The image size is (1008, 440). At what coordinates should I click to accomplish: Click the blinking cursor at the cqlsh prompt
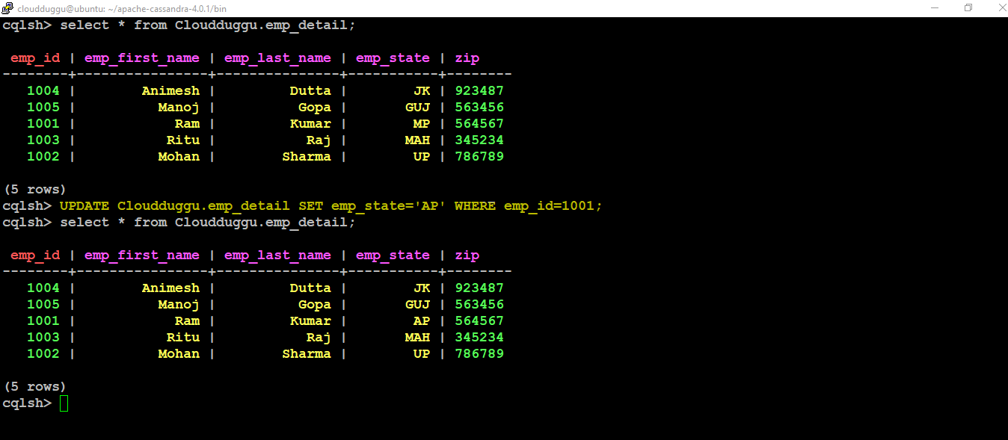pos(64,403)
